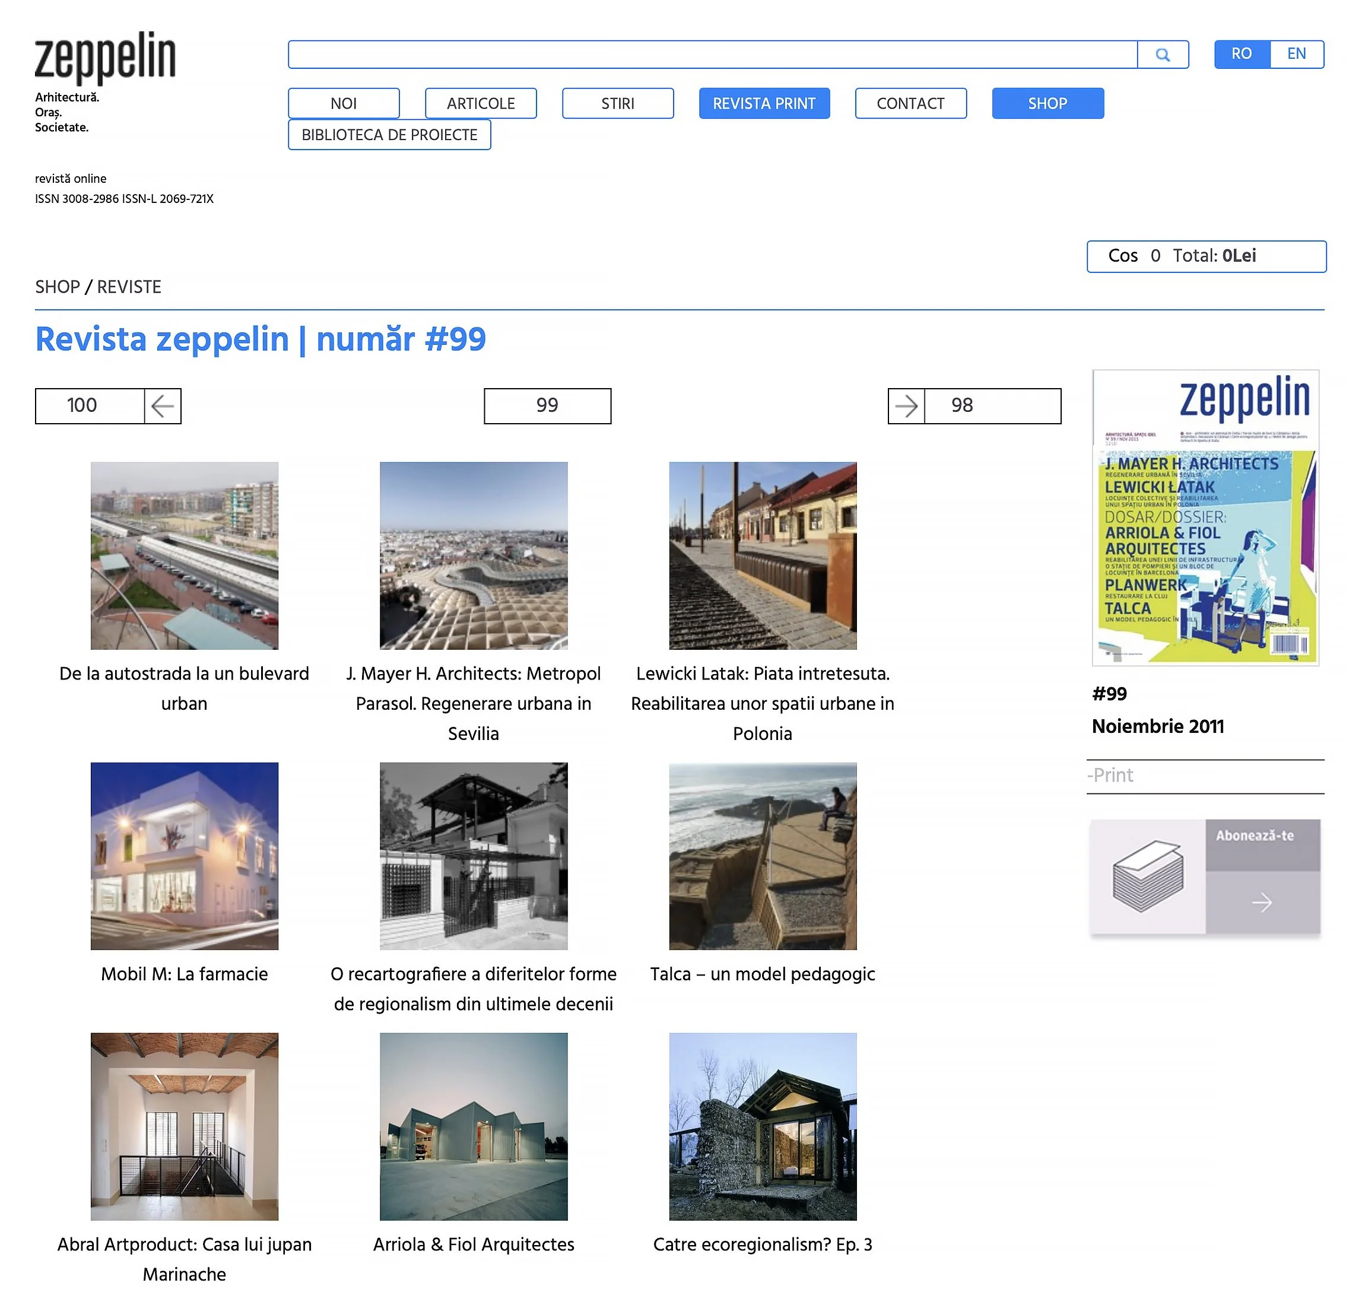Open 'Talca – un model pedagogic' title

coord(763,974)
